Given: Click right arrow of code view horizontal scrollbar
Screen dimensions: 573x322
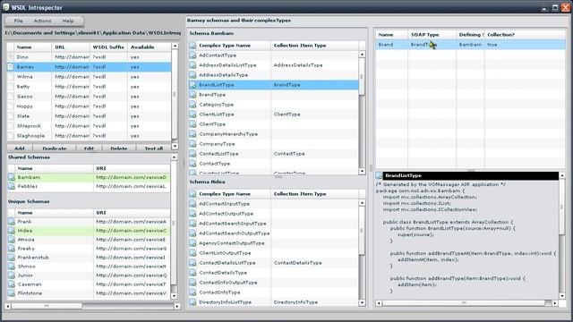Looking at the screenshot, I should [555, 303].
